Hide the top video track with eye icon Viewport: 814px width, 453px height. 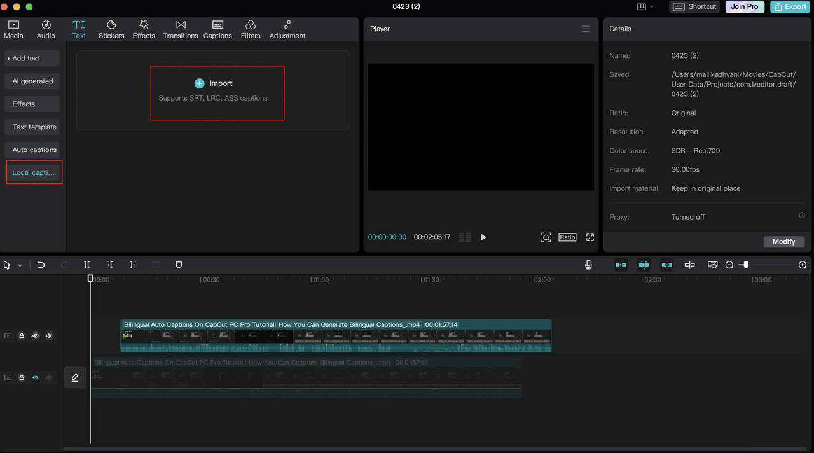point(36,336)
